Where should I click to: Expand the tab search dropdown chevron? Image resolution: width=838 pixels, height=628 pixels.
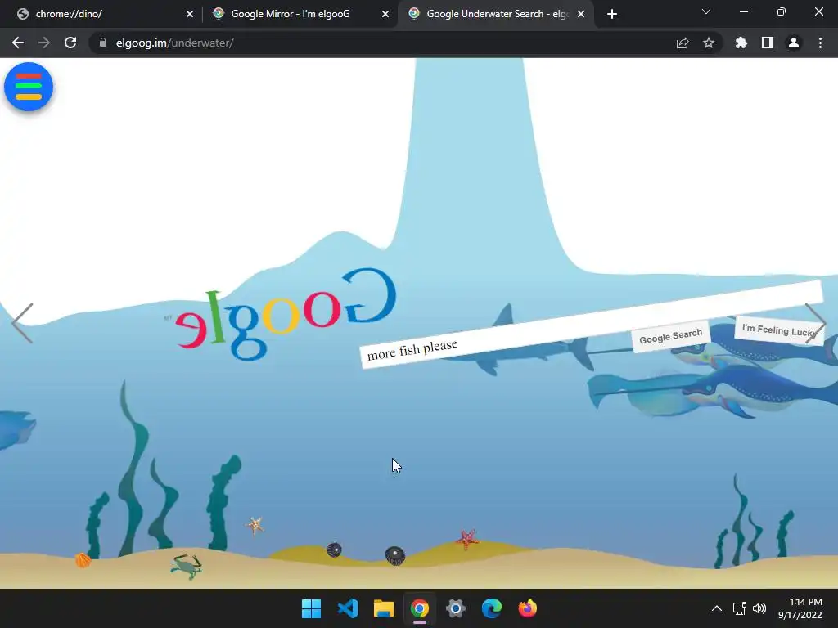tap(706, 11)
